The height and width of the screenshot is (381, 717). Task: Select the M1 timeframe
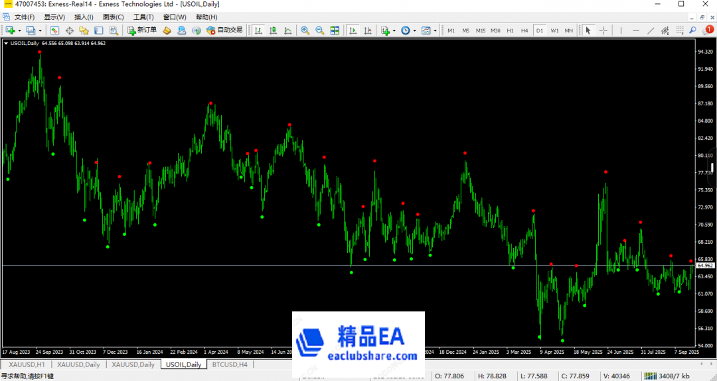451,30
